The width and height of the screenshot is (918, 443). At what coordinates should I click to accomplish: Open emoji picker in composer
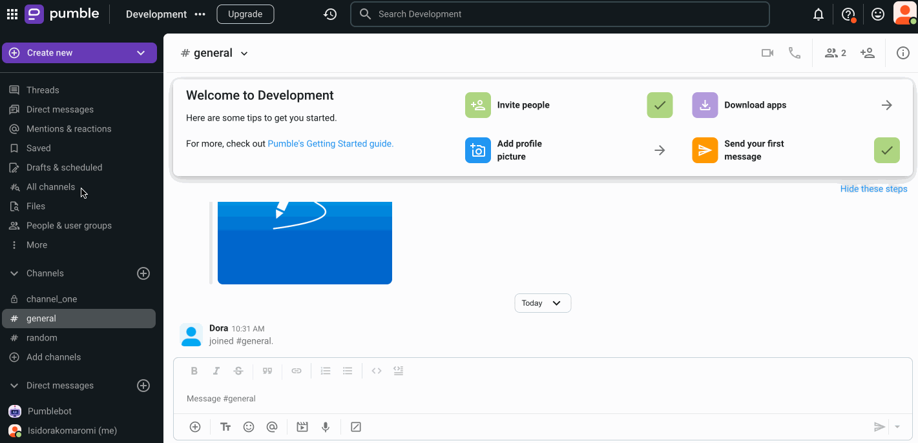[249, 427]
